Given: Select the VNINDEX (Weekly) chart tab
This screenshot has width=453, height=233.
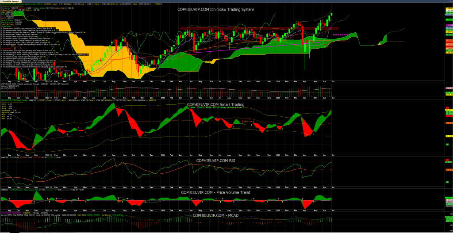Looking at the screenshot, I should pos(11,1).
